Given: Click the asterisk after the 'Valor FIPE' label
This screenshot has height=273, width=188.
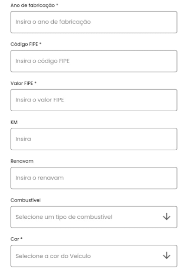Looking at the screenshot, I should pos(35,83).
